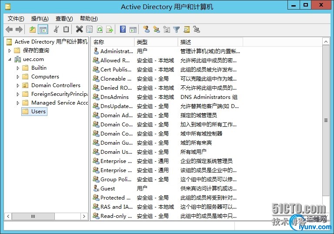334x234 pixels.
Task: Select the Cert Publis... group row
Action: click(x=167, y=69)
